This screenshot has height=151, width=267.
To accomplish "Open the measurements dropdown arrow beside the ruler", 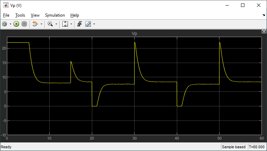I will point(94,24).
